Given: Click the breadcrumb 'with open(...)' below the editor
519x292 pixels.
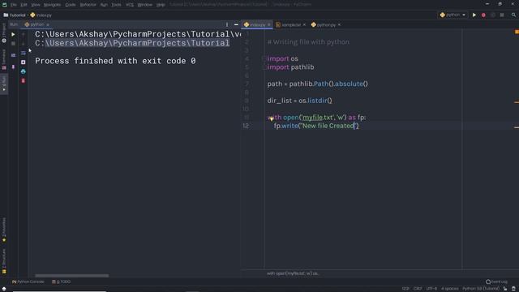Looking at the screenshot, I should (x=293, y=273).
